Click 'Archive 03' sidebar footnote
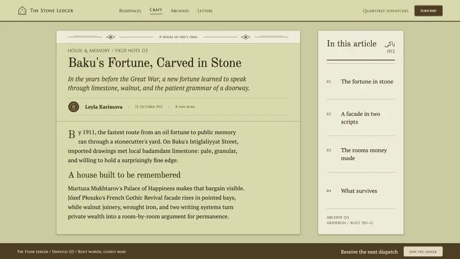This screenshot has width=460, height=259. coord(338,218)
